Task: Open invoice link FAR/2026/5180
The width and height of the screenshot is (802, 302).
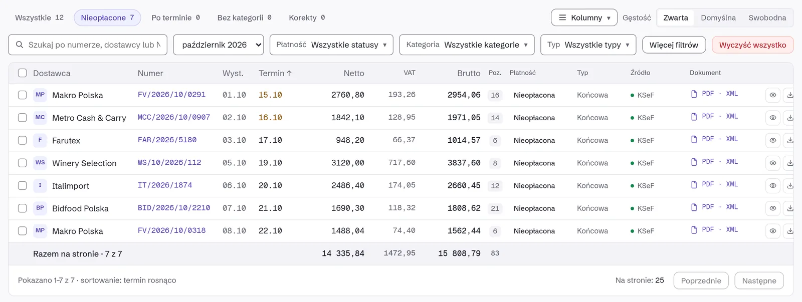Action: pos(167,140)
